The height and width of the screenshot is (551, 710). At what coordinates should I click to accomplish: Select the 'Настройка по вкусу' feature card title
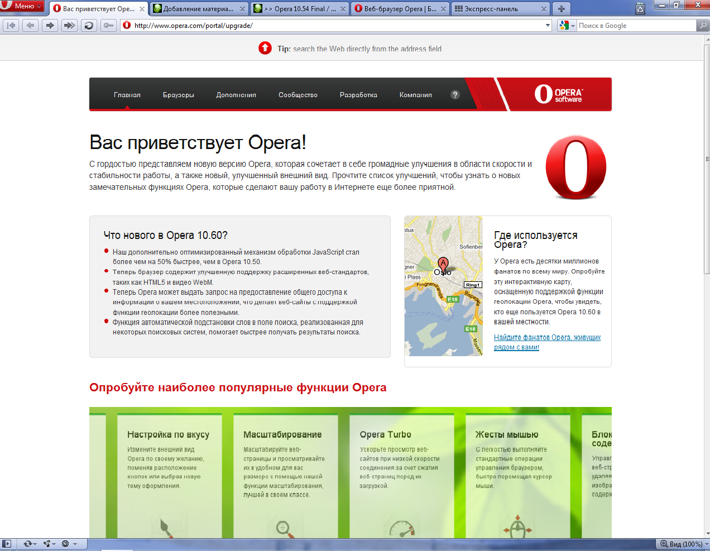pos(168,434)
